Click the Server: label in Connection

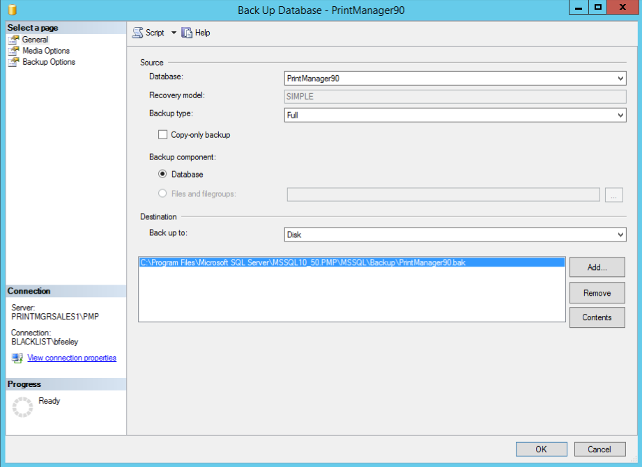(23, 308)
